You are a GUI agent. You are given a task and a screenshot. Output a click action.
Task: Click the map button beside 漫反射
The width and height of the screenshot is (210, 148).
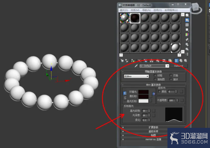coord(151,96)
